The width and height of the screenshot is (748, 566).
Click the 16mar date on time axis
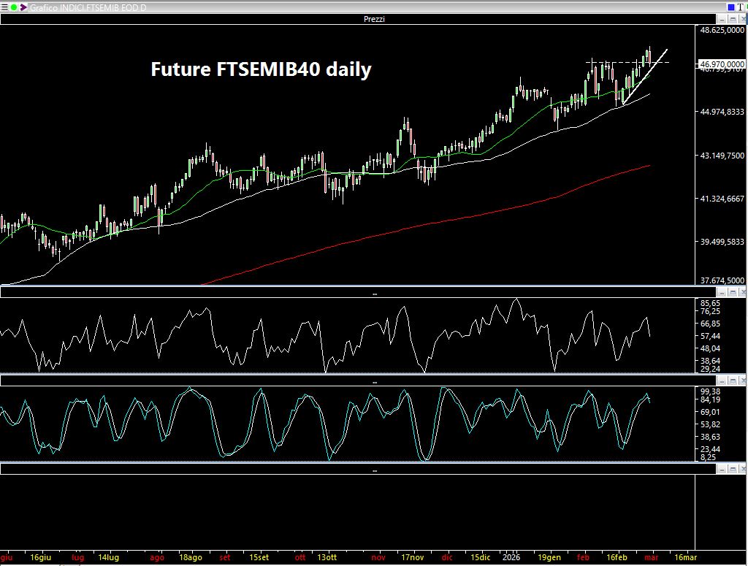(x=685, y=557)
